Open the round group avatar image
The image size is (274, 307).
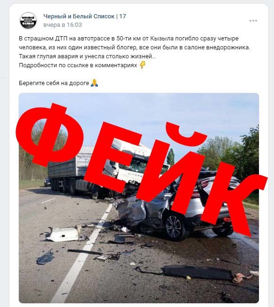tap(28, 21)
